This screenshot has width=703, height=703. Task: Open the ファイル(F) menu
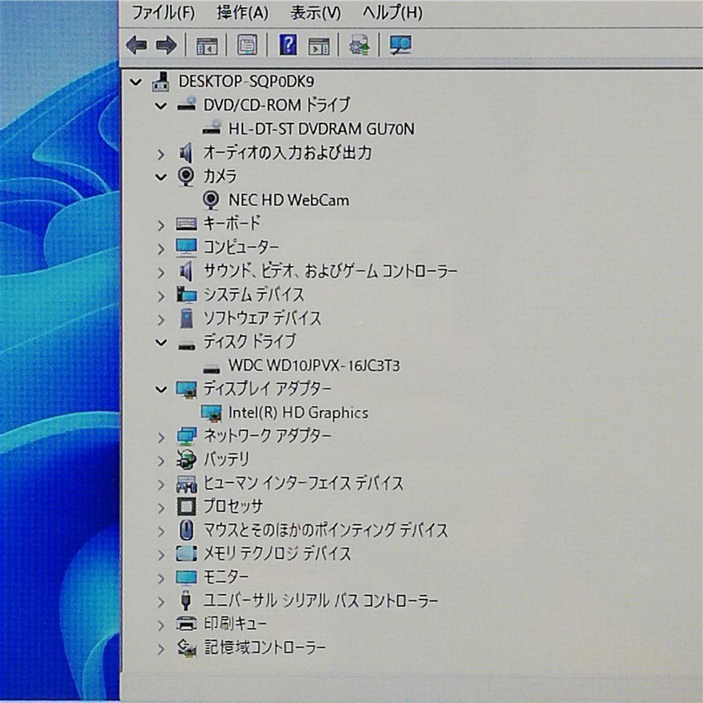(x=163, y=13)
